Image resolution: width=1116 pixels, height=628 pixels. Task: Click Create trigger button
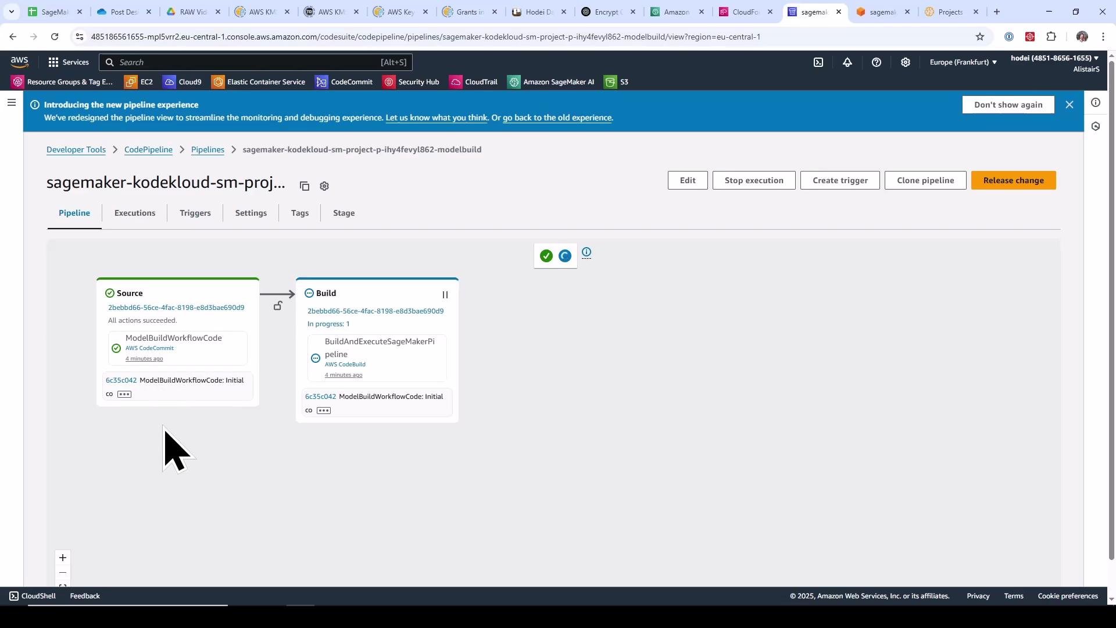pyautogui.click(x=840, y=180)
